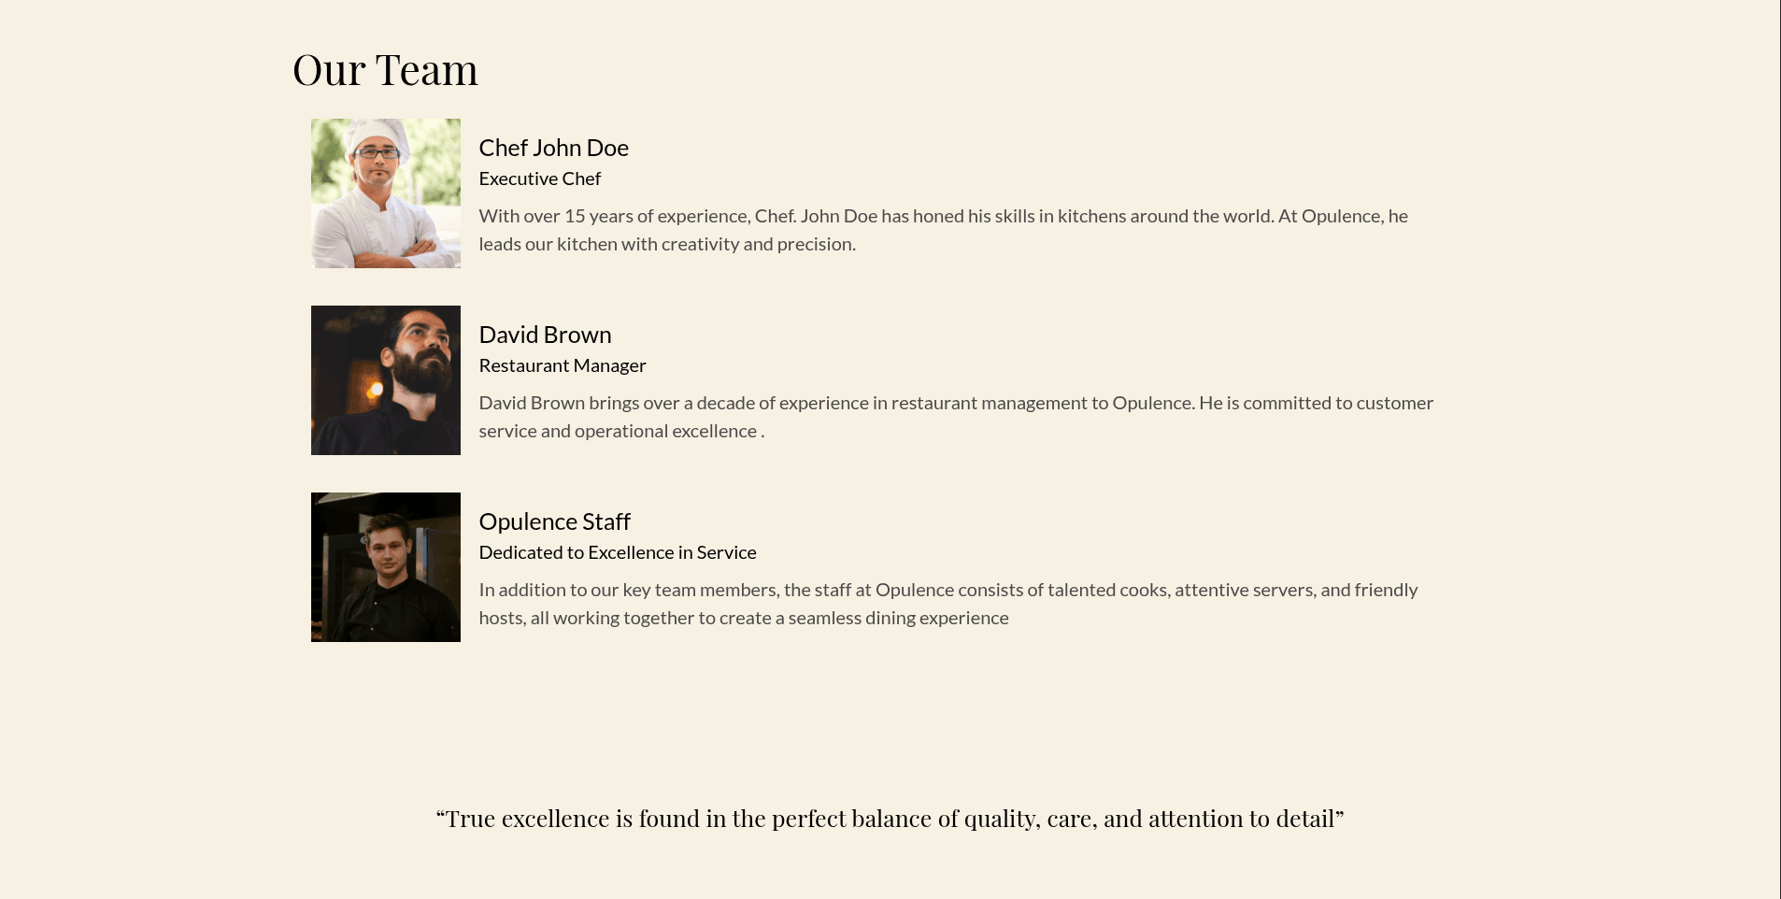1781x899 pixels.
Task: Click the 'David Brown' name heading
Action: [545, 335]
